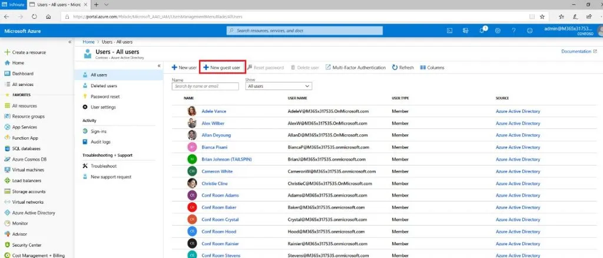Click the Home breadcrumb link

[88, 41]
